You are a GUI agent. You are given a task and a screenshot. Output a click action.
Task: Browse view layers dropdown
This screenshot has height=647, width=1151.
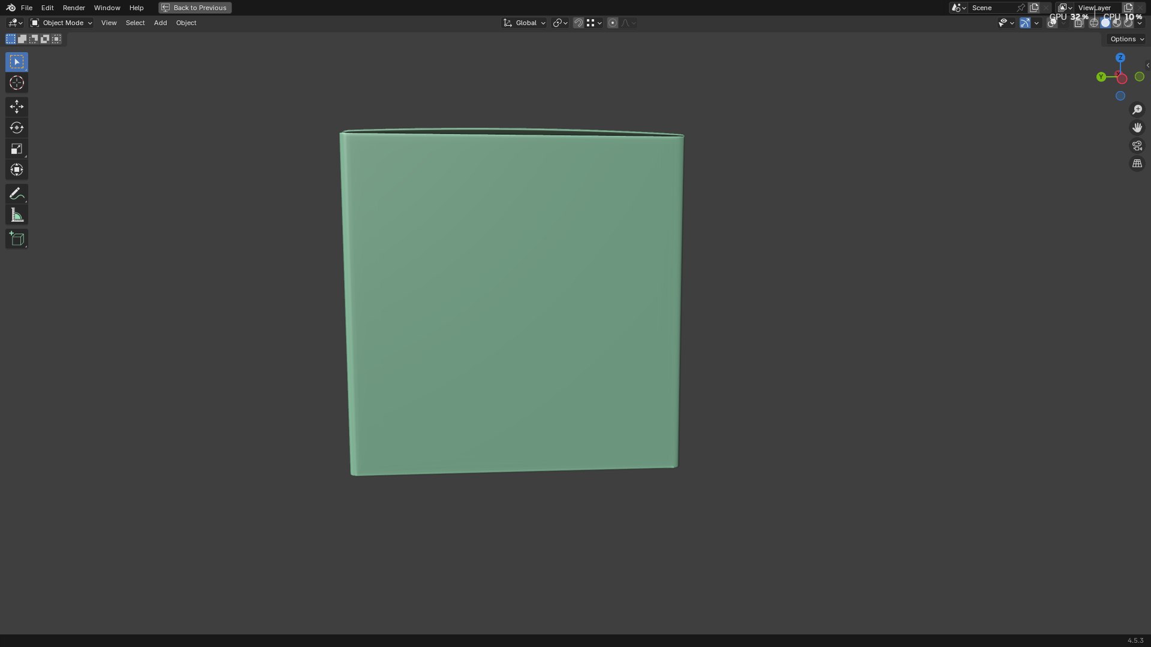pos(1065,8)
